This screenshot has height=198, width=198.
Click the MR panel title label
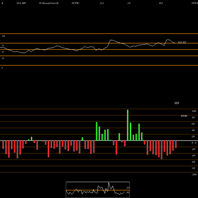177,103
